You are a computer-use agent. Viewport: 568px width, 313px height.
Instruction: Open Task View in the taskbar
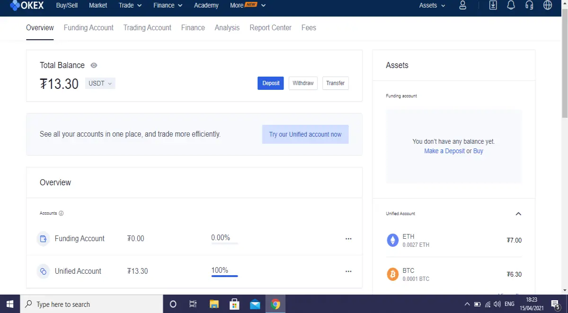(x=193, y=304)
